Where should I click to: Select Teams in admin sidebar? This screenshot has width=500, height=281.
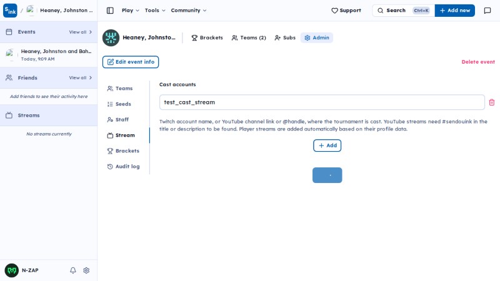click(120, 89)
